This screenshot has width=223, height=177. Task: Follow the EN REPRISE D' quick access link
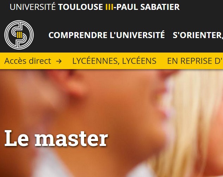point(195,61)
